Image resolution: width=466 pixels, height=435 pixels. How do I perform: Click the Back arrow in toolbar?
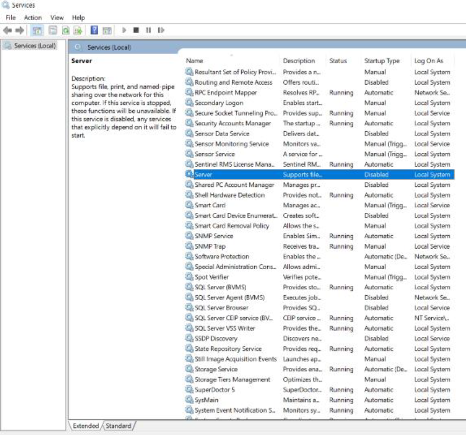tap(8, 30)
